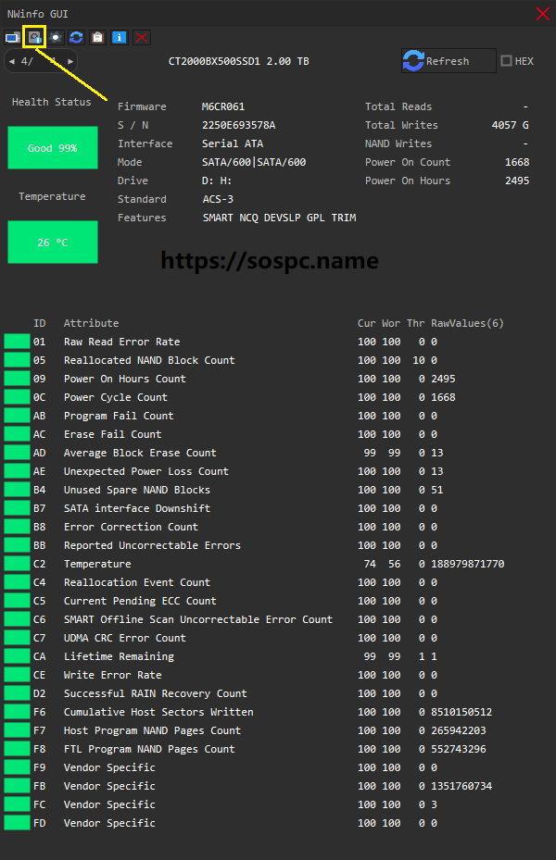
Task: Enable the HEX checkbox
Action: (506, 61)
